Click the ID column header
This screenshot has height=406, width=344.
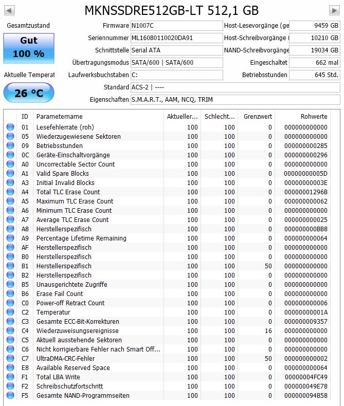pos(25,117)
